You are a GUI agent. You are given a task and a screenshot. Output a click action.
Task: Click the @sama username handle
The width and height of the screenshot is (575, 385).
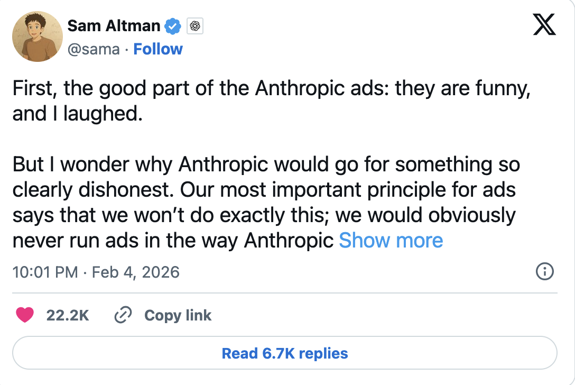click(92, 49)
